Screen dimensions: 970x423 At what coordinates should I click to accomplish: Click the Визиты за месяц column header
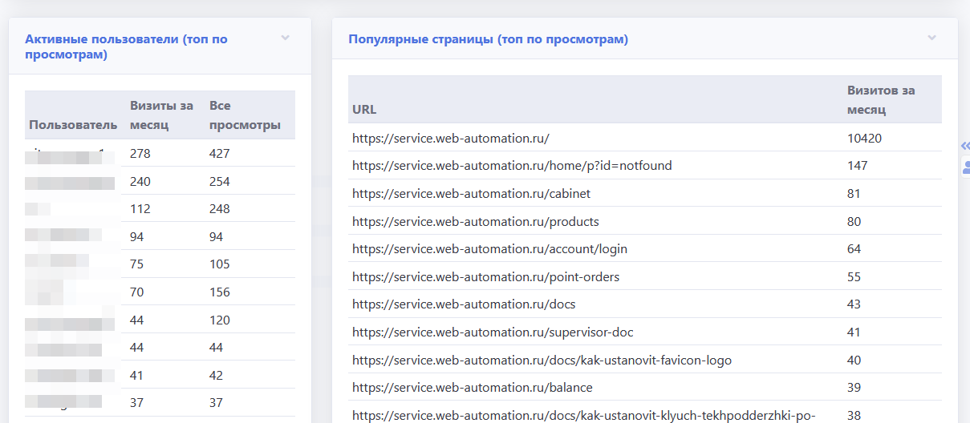pos(161,115)
